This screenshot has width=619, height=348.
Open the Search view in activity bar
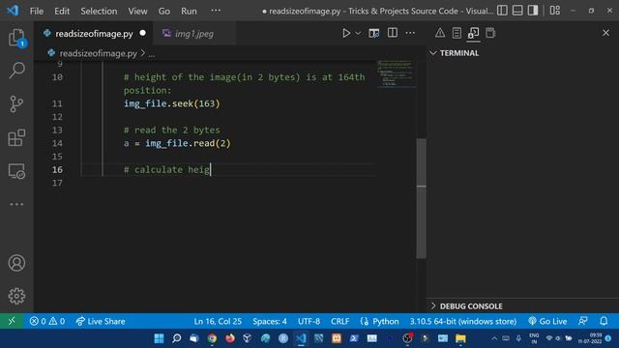click(16, 71)
